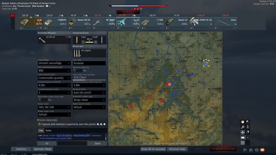Select the Orion drone slot

(225, 22)
